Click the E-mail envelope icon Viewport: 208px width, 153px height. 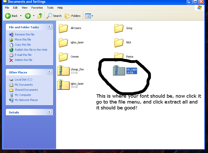tap(11, 55)
